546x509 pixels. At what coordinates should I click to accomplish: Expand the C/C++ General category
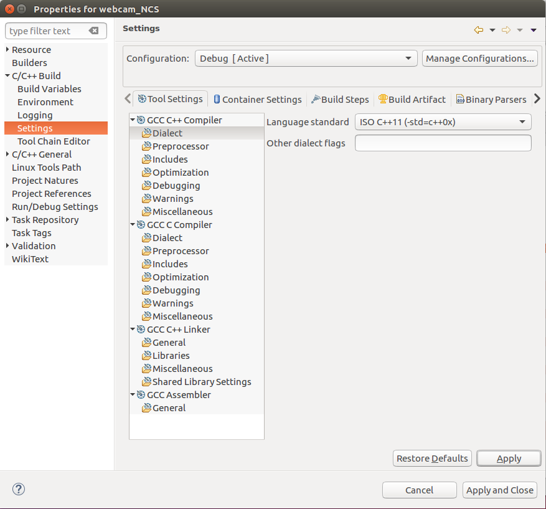click(x=7, y=154)
